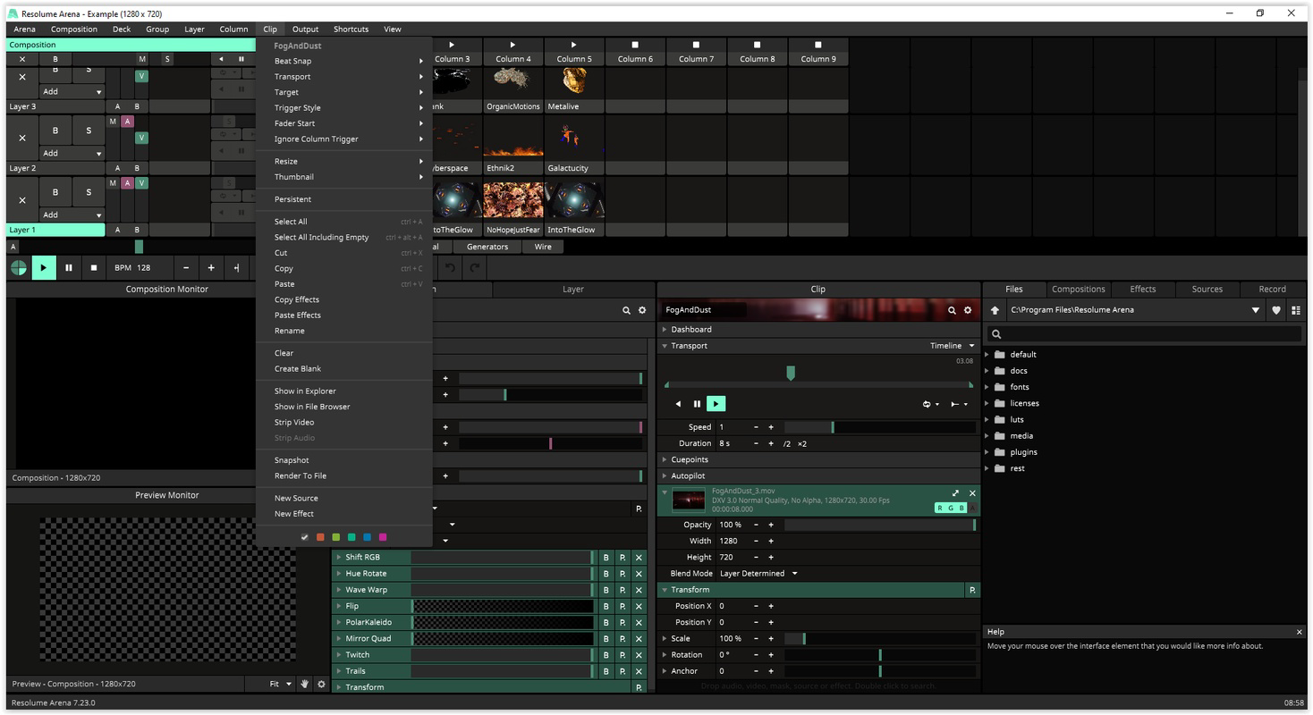Switch to the Sources tab
Screen dimensions: 1313x715
click(x=1207, y=289)
